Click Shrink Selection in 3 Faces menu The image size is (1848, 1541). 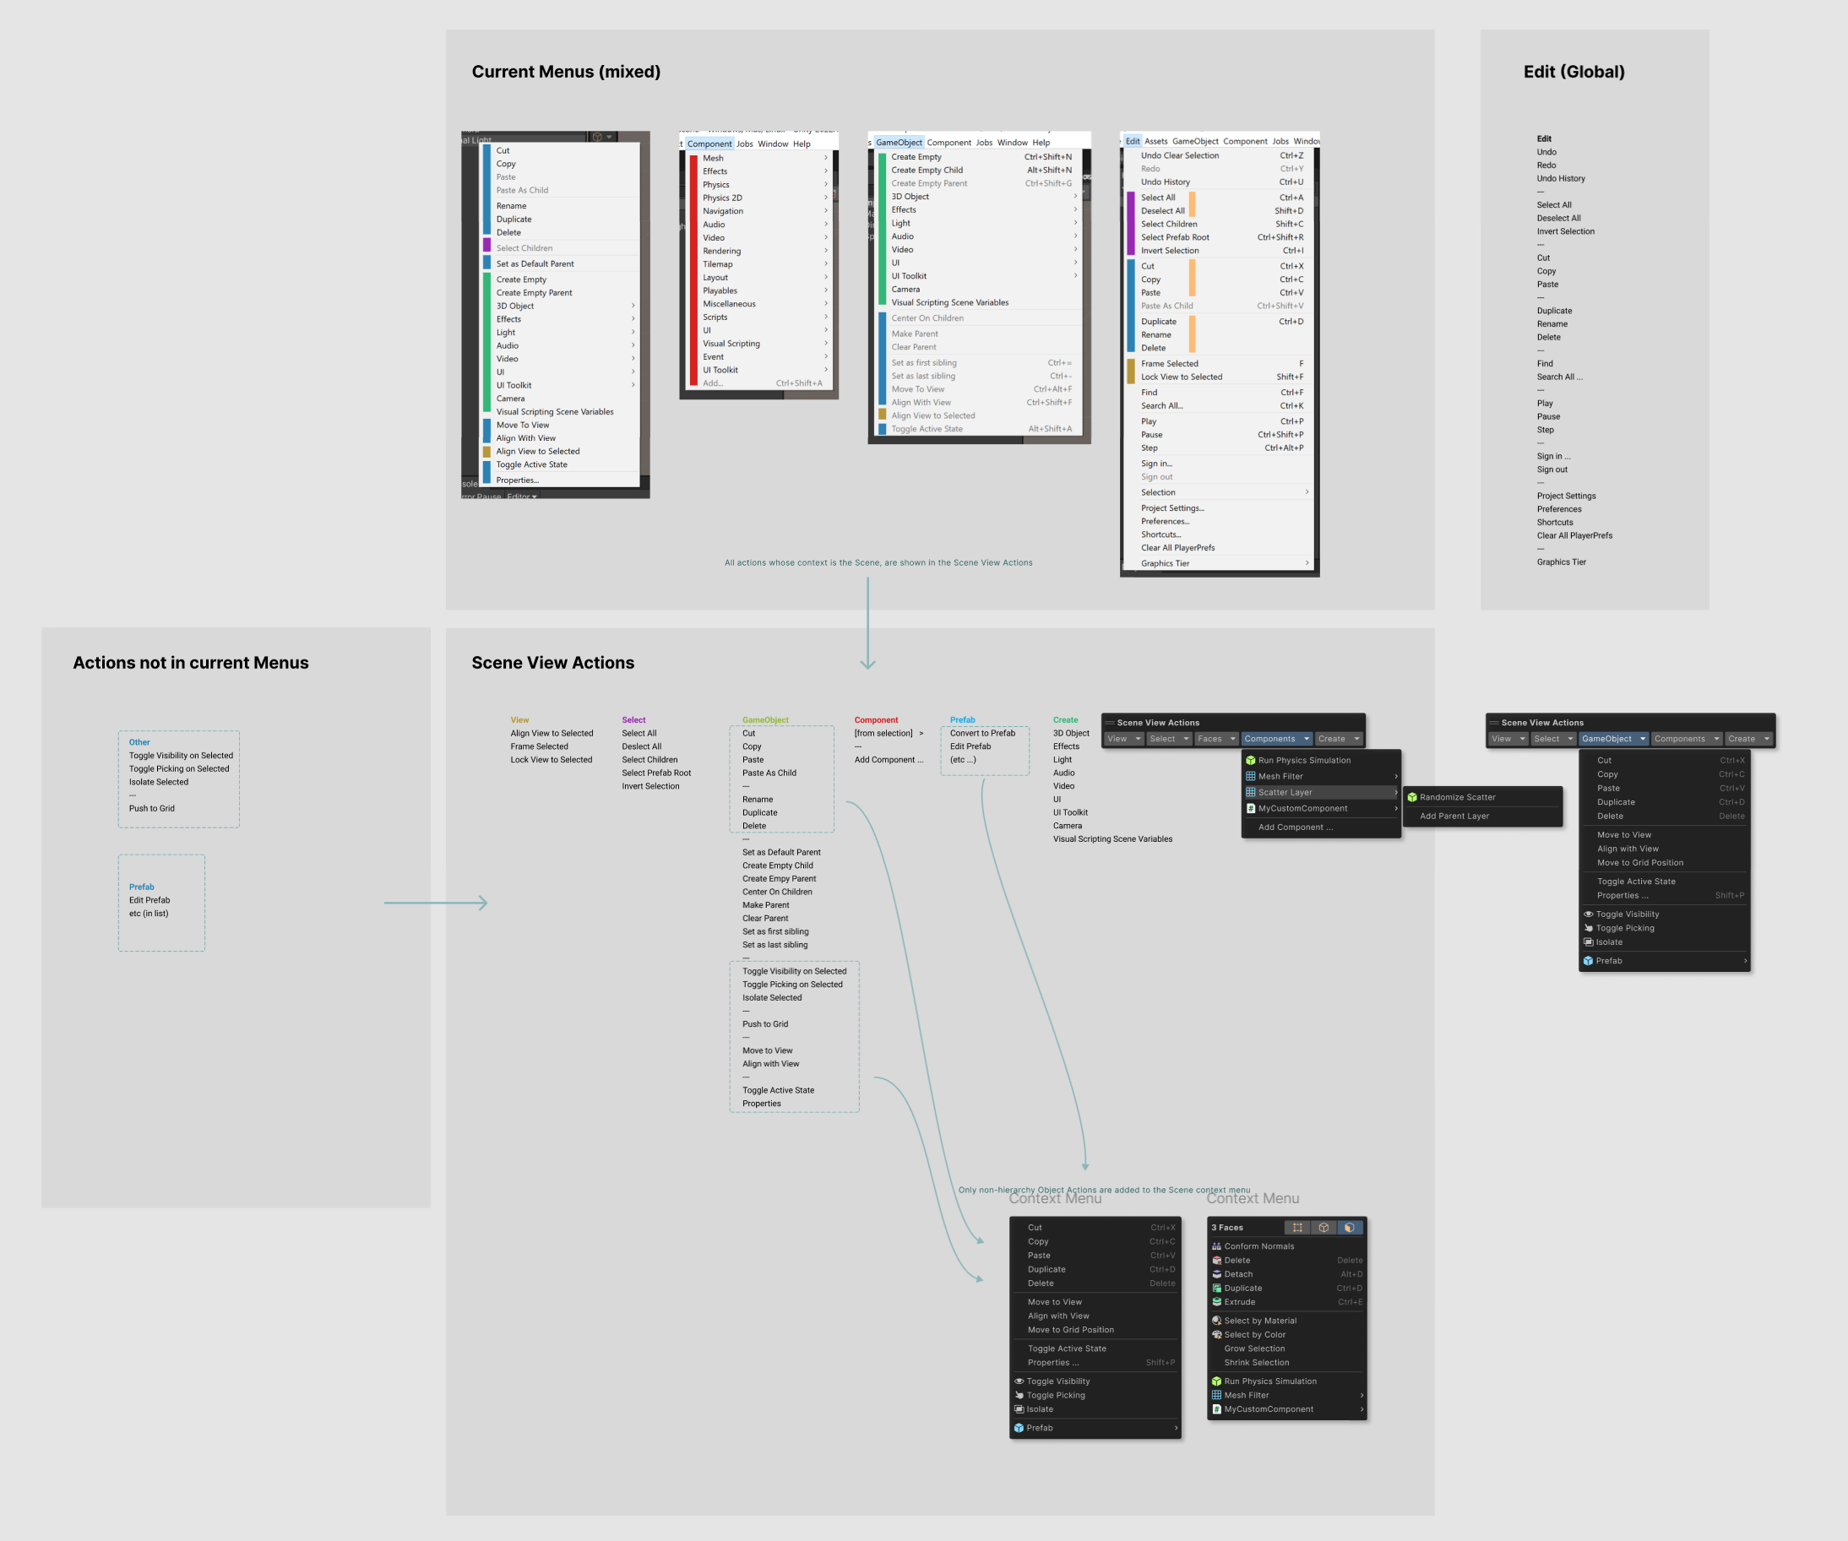tap(1256, 1363)
